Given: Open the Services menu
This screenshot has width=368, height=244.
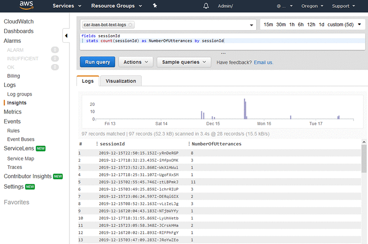Looking at the screenshot, I should click(67, 6).
